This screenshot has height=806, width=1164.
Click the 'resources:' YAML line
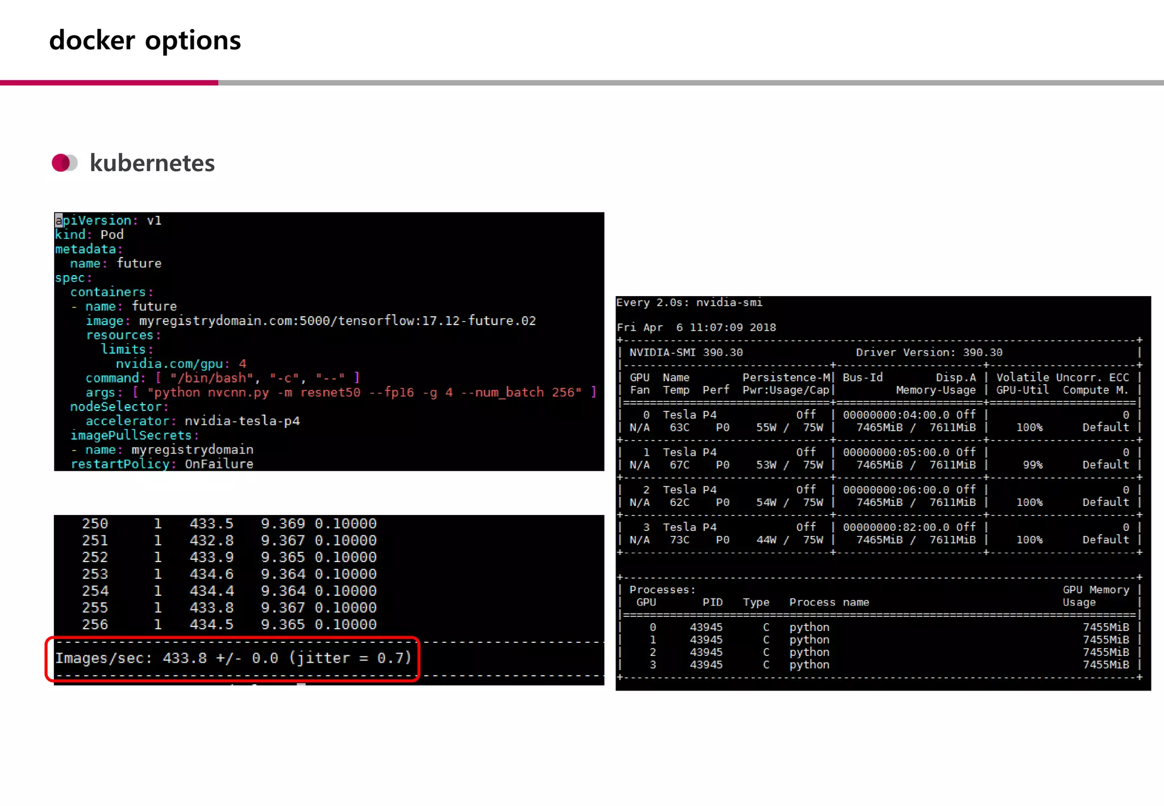click(123, 335)
